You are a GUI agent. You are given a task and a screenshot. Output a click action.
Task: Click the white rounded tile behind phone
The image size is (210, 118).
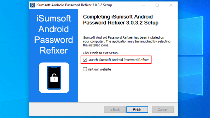(54, 78)
